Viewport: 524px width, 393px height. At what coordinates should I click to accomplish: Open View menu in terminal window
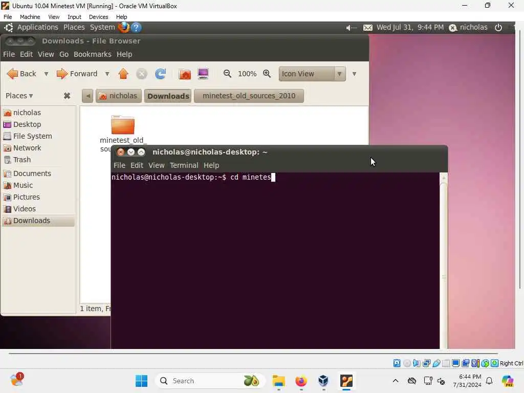click(157, 165)
